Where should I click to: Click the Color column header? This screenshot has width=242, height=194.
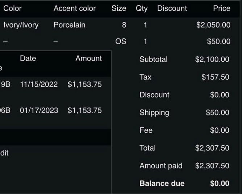pos(12,8)
